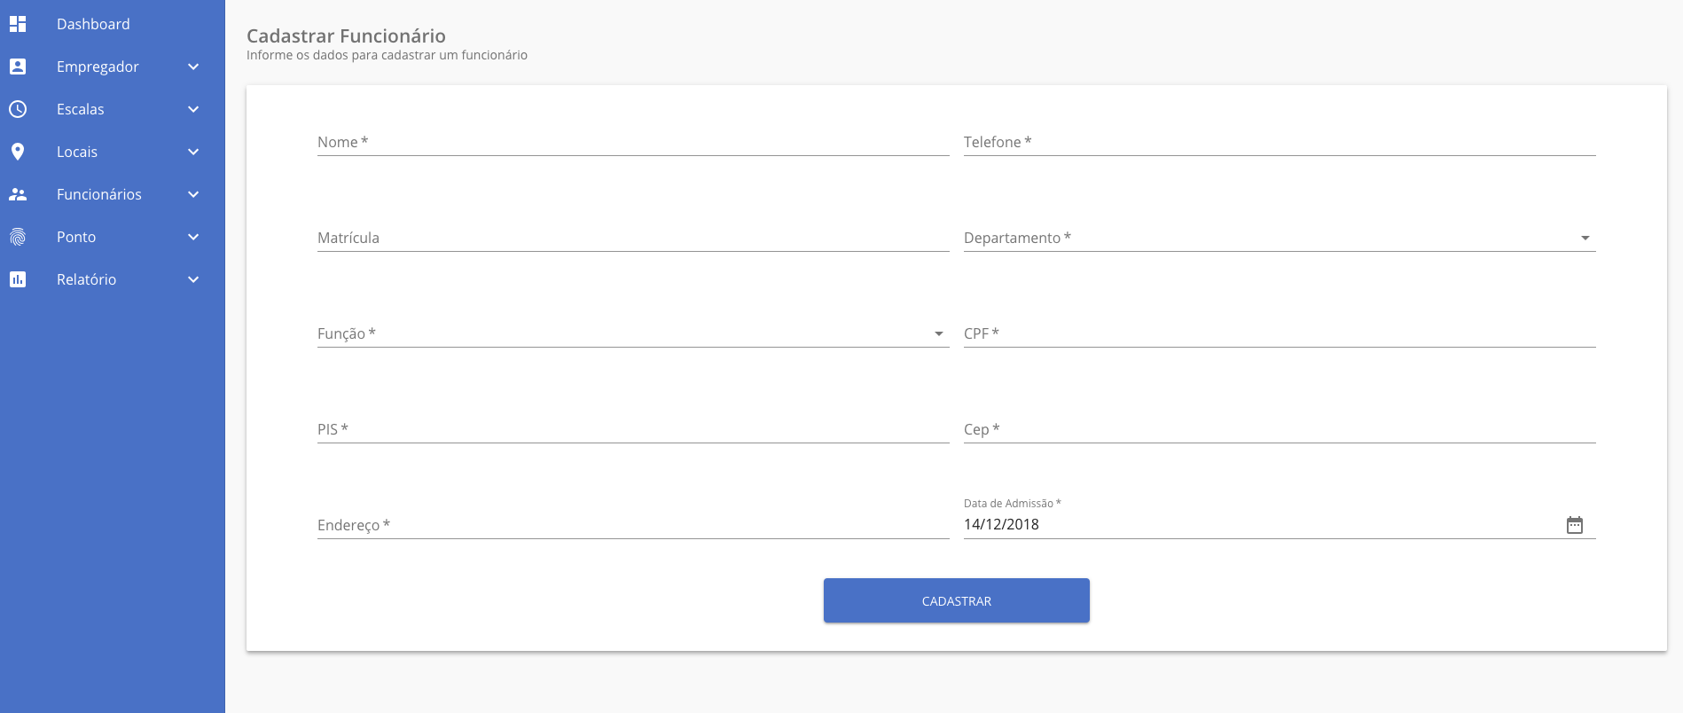Click the Endereço input field
This screenshot has width=1683, height=713.
point(632,525)
